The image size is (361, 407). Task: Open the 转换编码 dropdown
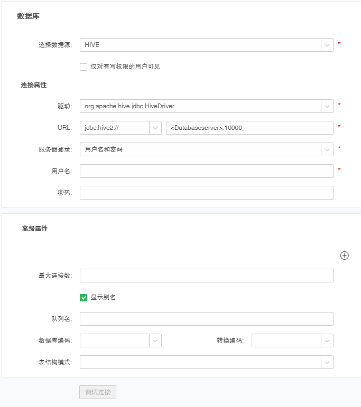(327, 340)
